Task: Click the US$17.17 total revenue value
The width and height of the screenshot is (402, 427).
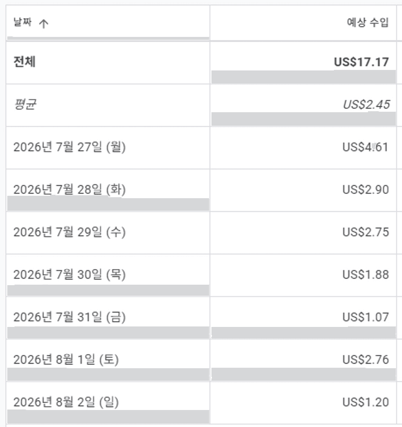Action: (361, 62)
